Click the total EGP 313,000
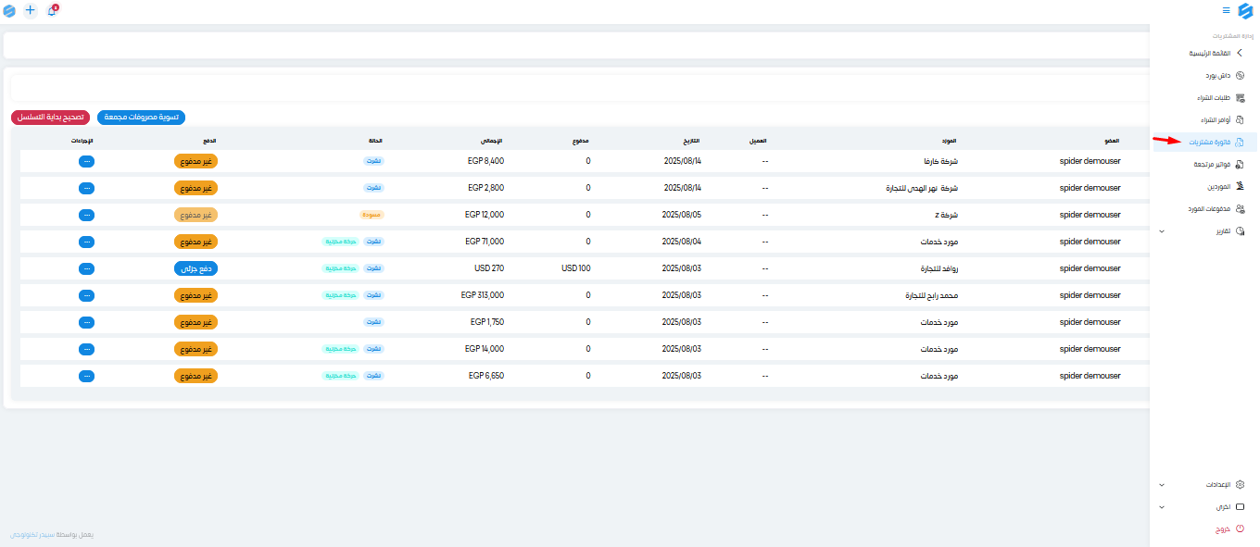The image size is (1260, 547). [x=483, y=295]
